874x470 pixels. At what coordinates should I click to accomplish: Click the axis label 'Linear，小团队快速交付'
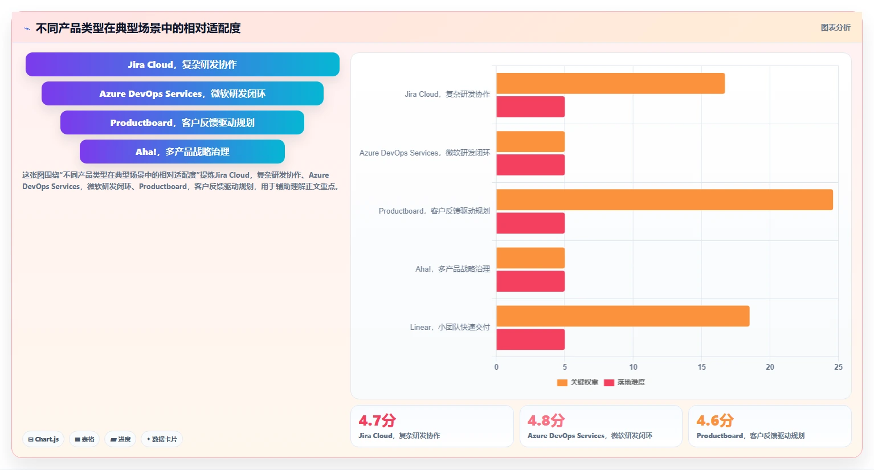[x=450, y=327]
